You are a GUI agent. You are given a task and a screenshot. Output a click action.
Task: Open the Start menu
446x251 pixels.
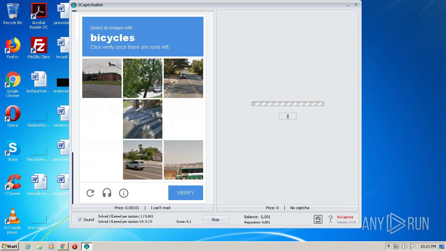(x=9, y=246)
